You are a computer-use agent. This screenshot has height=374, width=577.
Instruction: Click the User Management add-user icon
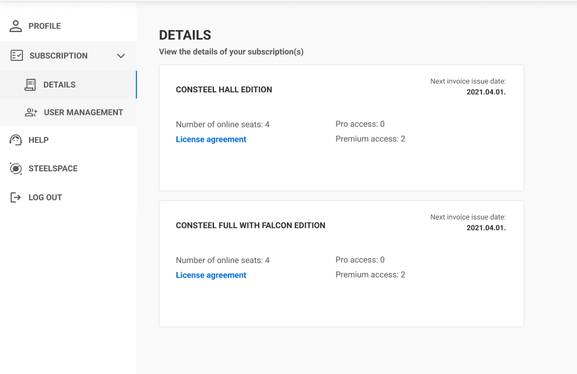(31, 112)
